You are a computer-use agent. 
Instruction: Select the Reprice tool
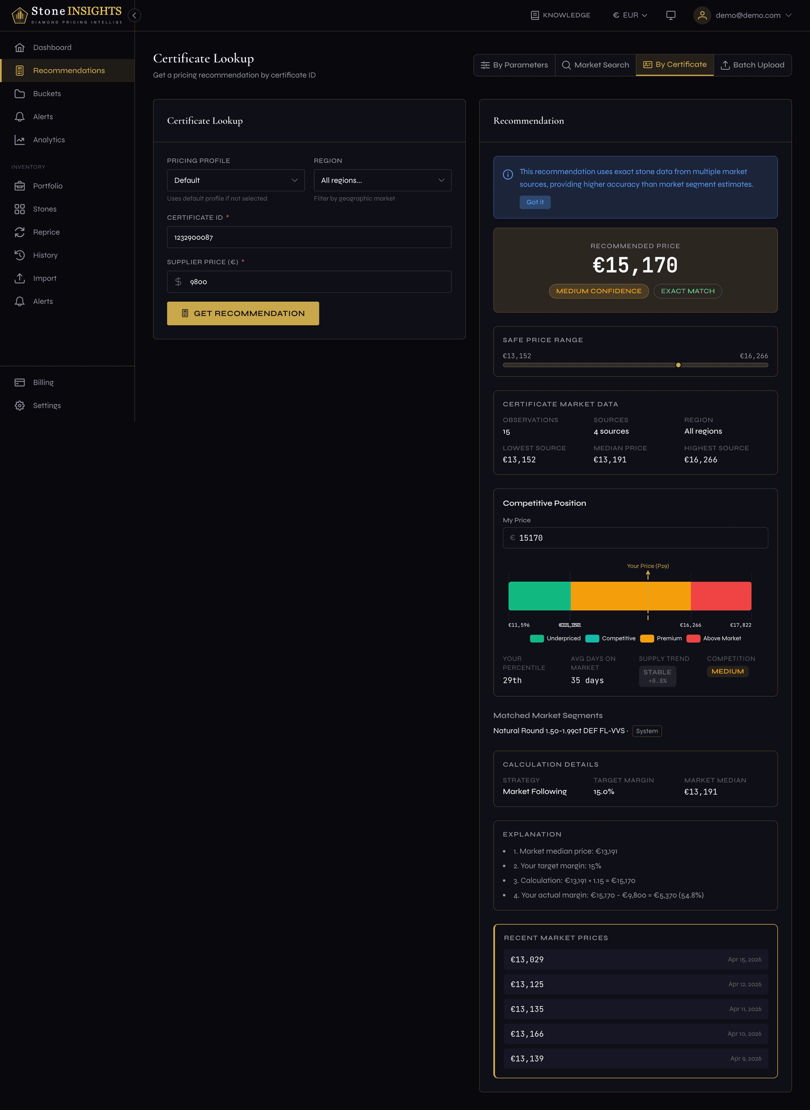tap(47, 231)
